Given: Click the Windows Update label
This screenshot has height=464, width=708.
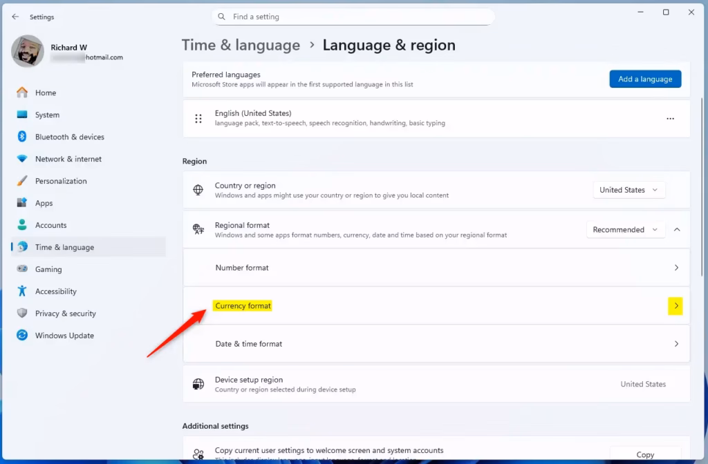Looking at the screenshot, I should coord(64,336).
